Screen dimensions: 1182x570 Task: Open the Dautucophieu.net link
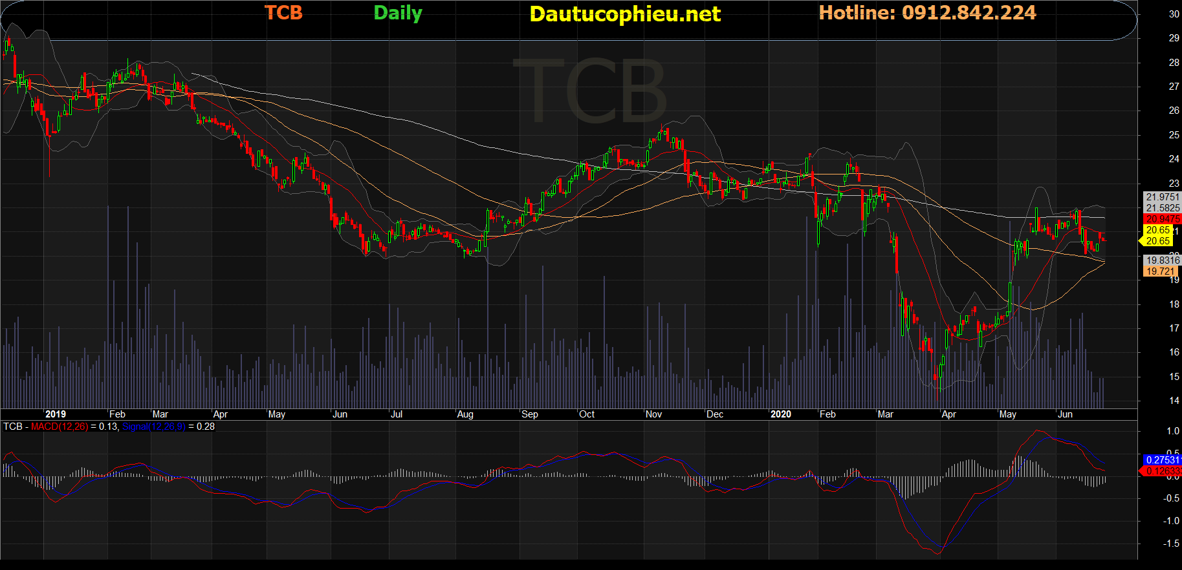[x=624, y=14]
